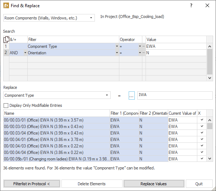Screen dimensions: 216x191
Task: Click the ellipsis button beside value EWA
Action: pyautogui.click(x=144, y=46)
